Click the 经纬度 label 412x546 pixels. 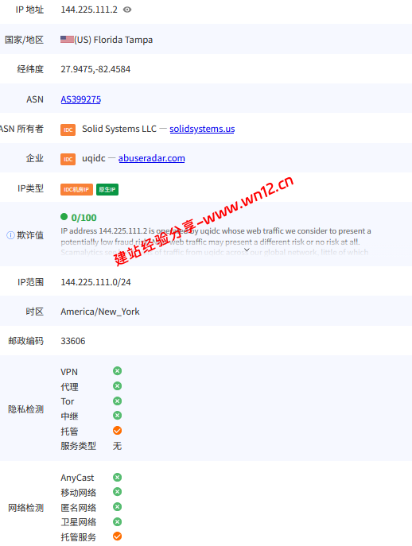[30, 69]
